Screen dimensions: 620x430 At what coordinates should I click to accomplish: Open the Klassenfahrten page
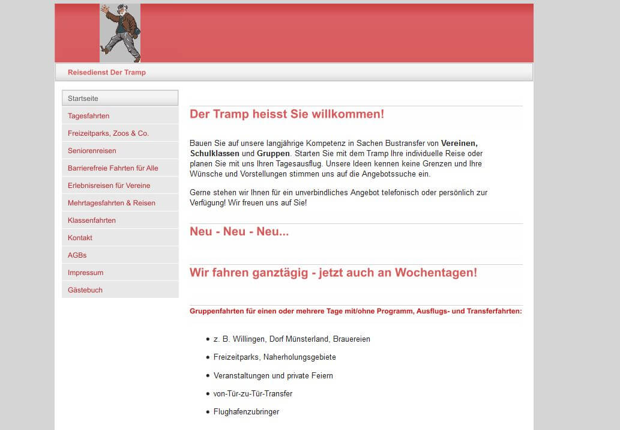[x=120, y=220]
